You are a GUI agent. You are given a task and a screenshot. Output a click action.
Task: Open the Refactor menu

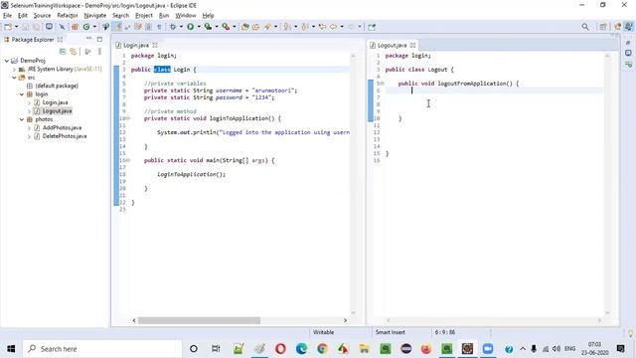click(68, 16)
